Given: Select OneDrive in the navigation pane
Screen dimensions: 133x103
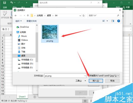Looking at the screenshot, I should click(23, 27).
